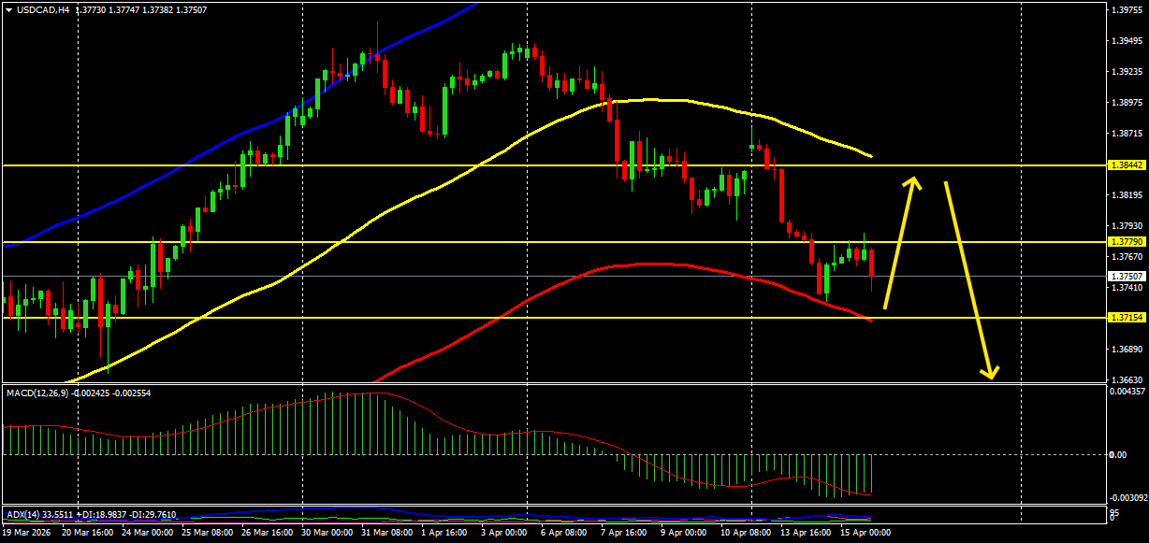Select the 1.37790 horizontal line price tag
Image resolution: width=1149 pixels, height=543 pixels.
1127,242
